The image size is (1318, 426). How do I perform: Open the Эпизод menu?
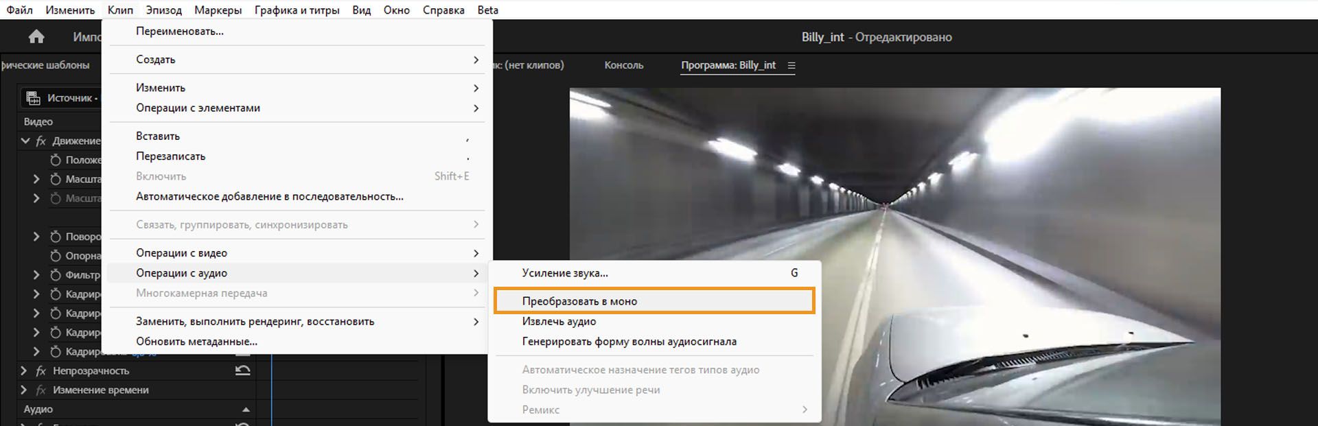click(164, 10)
